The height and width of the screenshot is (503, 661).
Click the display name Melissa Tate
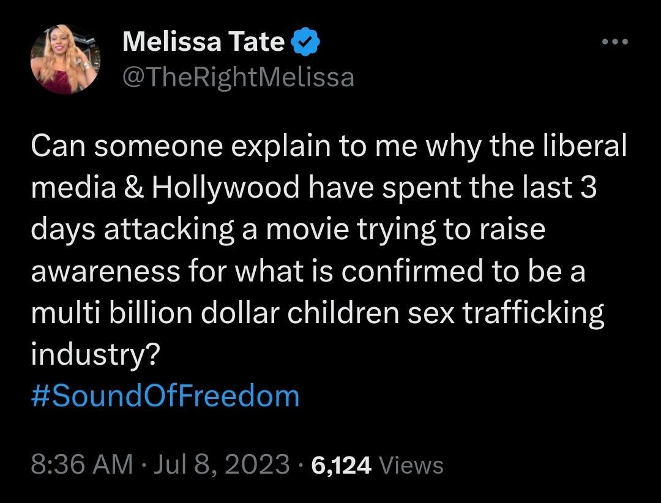tap(203, 42)
